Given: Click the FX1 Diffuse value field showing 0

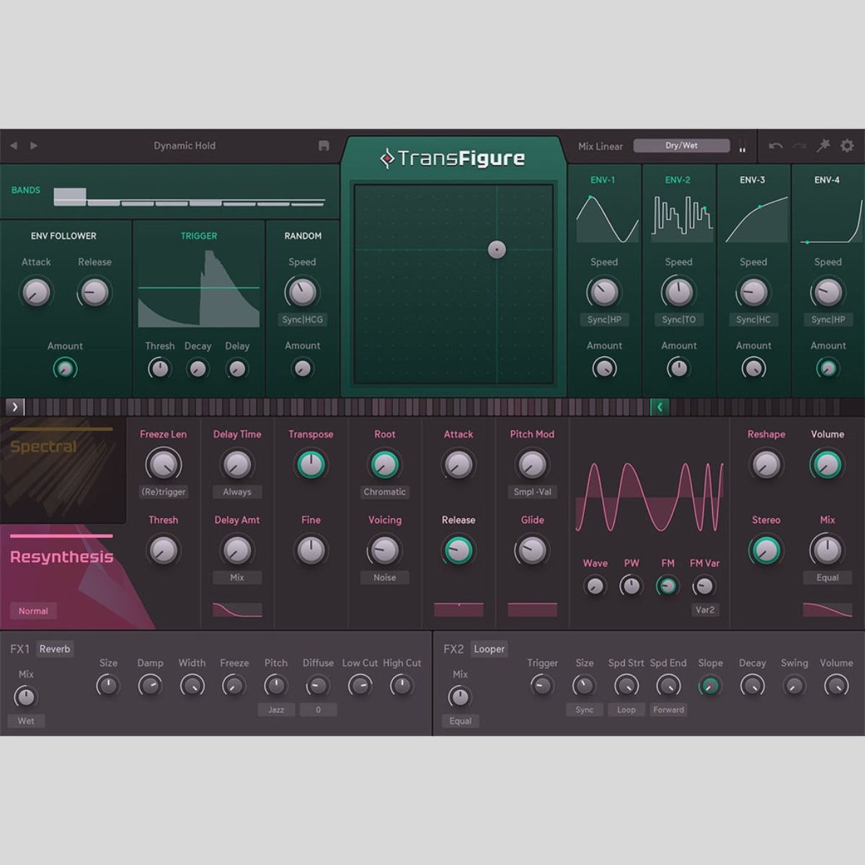Looking at the screenshot, I should coord(318,709).
